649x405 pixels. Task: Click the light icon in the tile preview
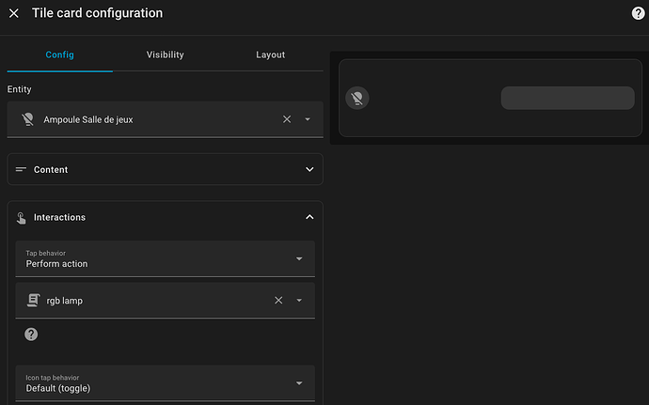356,98
